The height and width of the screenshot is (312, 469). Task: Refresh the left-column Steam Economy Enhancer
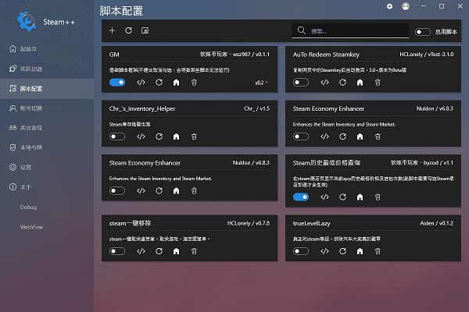(159, 191)
